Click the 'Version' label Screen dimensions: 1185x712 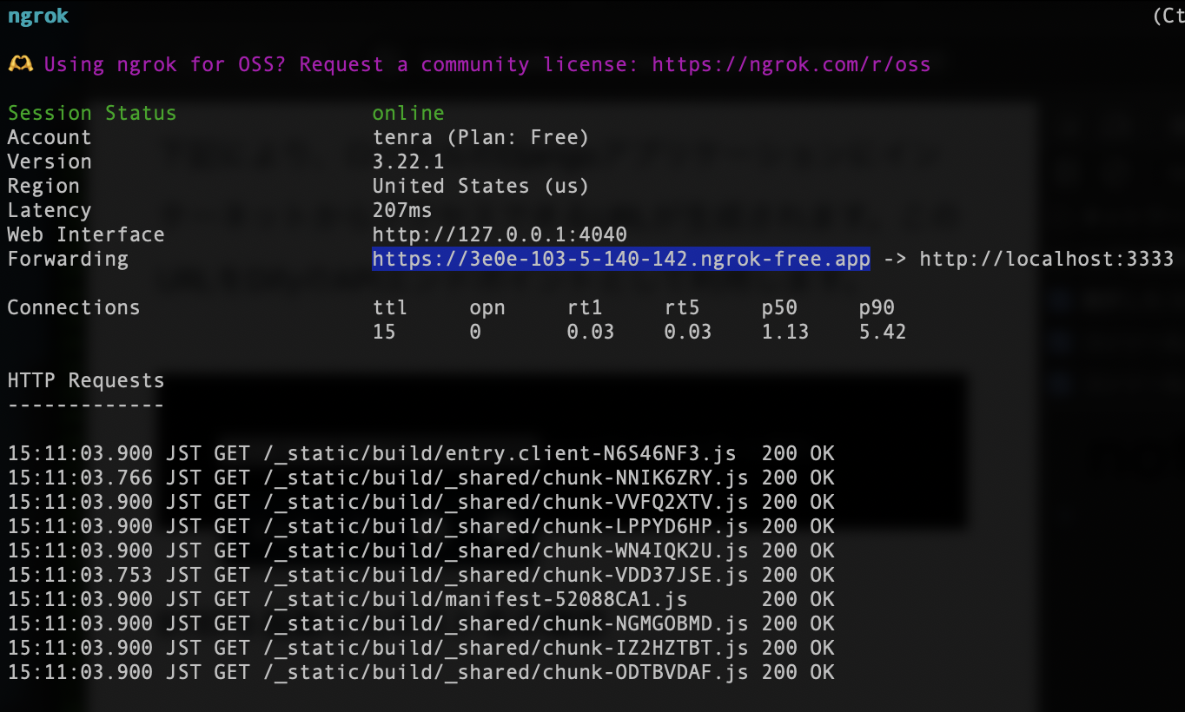50,162
